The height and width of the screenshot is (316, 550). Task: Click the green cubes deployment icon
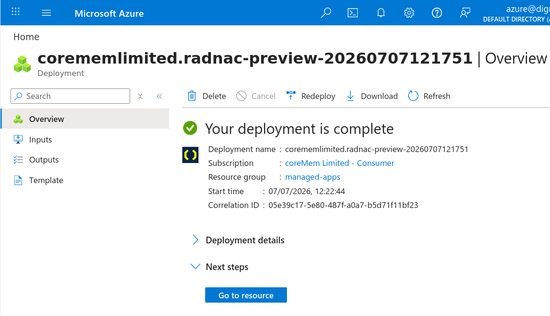pos(22,64)
